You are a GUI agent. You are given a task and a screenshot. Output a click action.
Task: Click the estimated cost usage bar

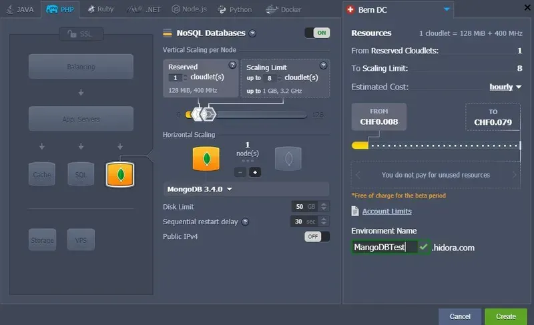(x=437, y=145)
